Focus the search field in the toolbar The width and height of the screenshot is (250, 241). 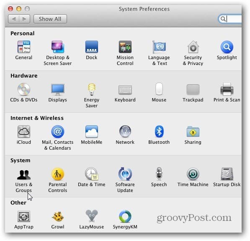[x=230, y=19]
